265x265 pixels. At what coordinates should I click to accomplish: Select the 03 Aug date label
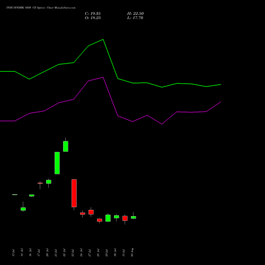click(132, 252)
